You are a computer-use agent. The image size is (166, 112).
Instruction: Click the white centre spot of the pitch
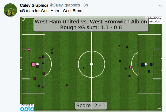coord(91,64)
